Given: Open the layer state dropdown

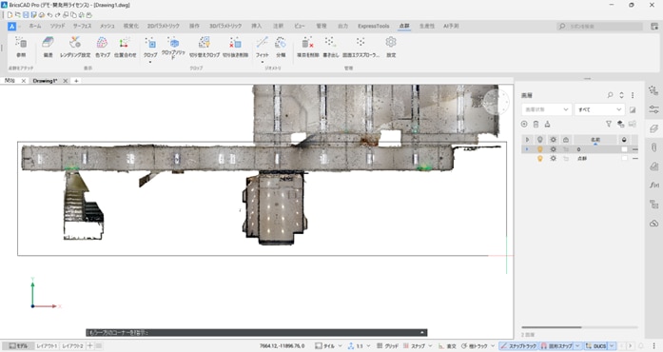Looking at the screenshot, I should 546,109.
